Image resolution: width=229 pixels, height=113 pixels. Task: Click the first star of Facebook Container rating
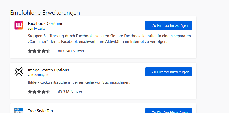(x=30, y=51)
